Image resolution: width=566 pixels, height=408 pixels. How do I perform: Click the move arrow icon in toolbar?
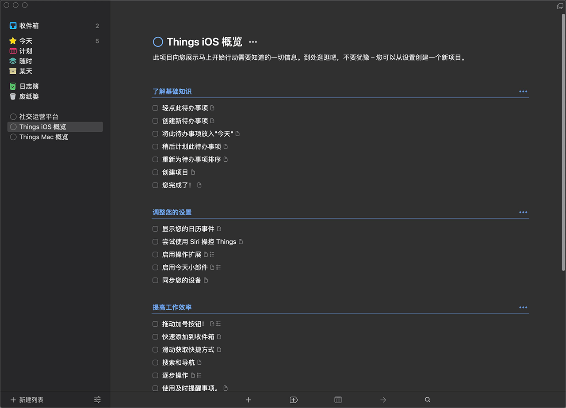[383, 400]
